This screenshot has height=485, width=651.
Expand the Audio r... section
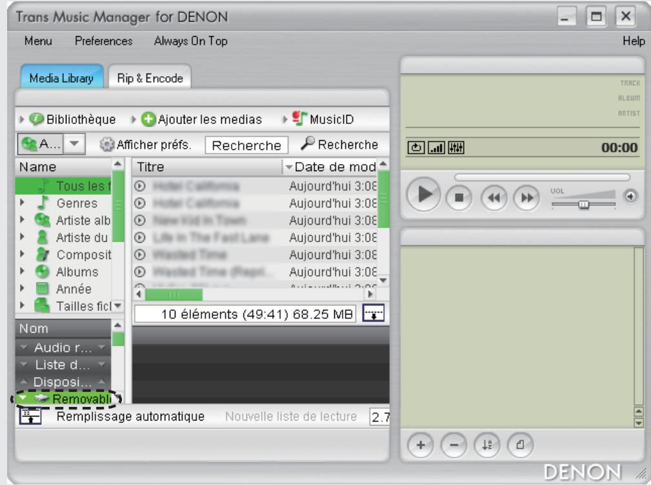pos(63,347)
